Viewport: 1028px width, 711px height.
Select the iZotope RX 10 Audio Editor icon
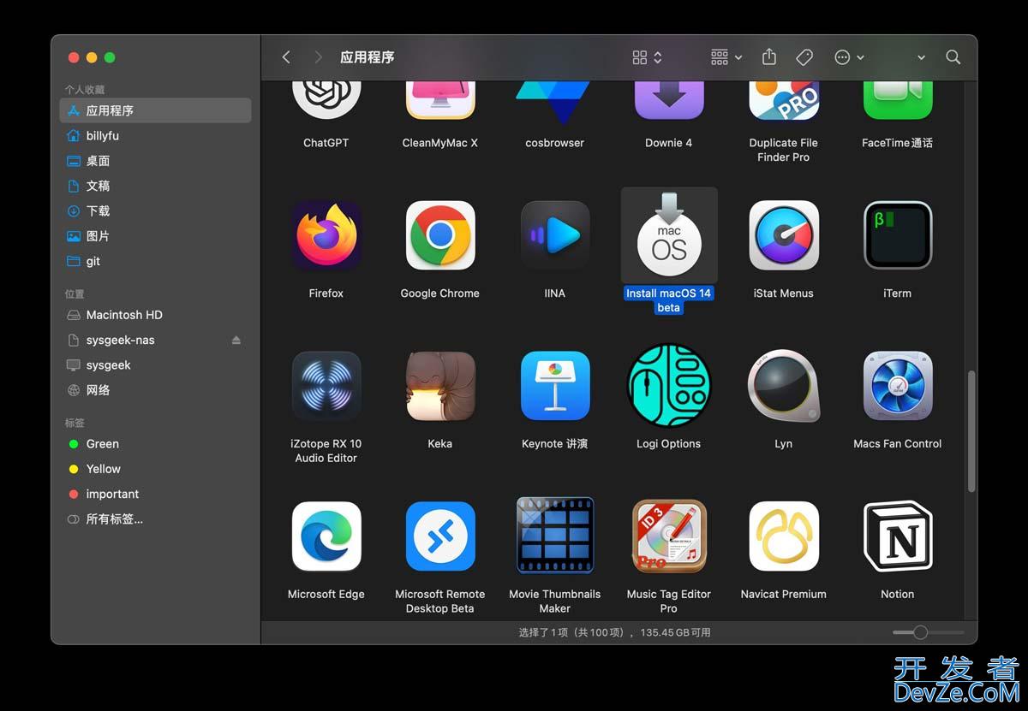click(x=326, y=386)
